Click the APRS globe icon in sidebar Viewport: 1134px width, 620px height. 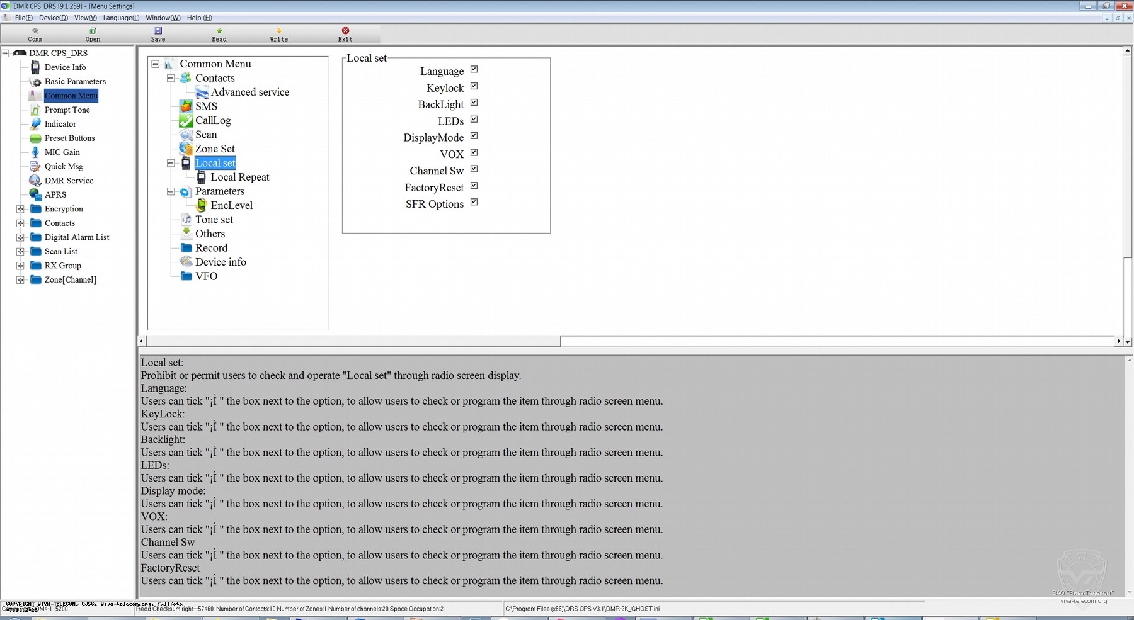click(x=35, y=194)
